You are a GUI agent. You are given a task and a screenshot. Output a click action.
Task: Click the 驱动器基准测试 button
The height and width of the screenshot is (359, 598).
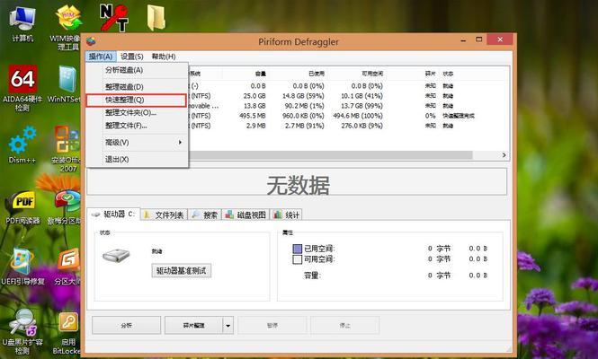tap(183, 270)
